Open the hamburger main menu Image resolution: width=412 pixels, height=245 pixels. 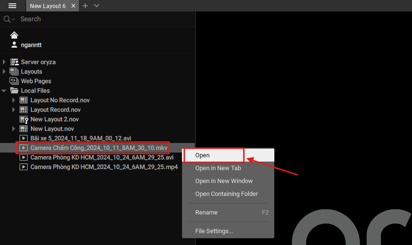[x=12, y=6]
